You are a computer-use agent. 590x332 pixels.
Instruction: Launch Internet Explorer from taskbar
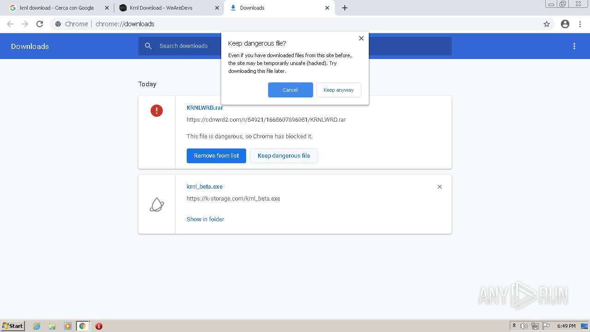point(37,326)
